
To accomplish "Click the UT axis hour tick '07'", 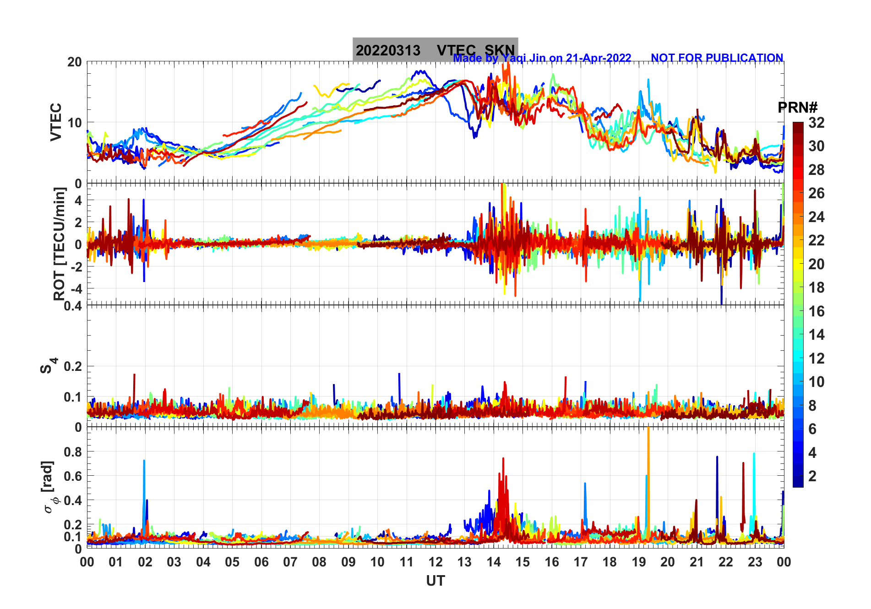I will (290, 562).
